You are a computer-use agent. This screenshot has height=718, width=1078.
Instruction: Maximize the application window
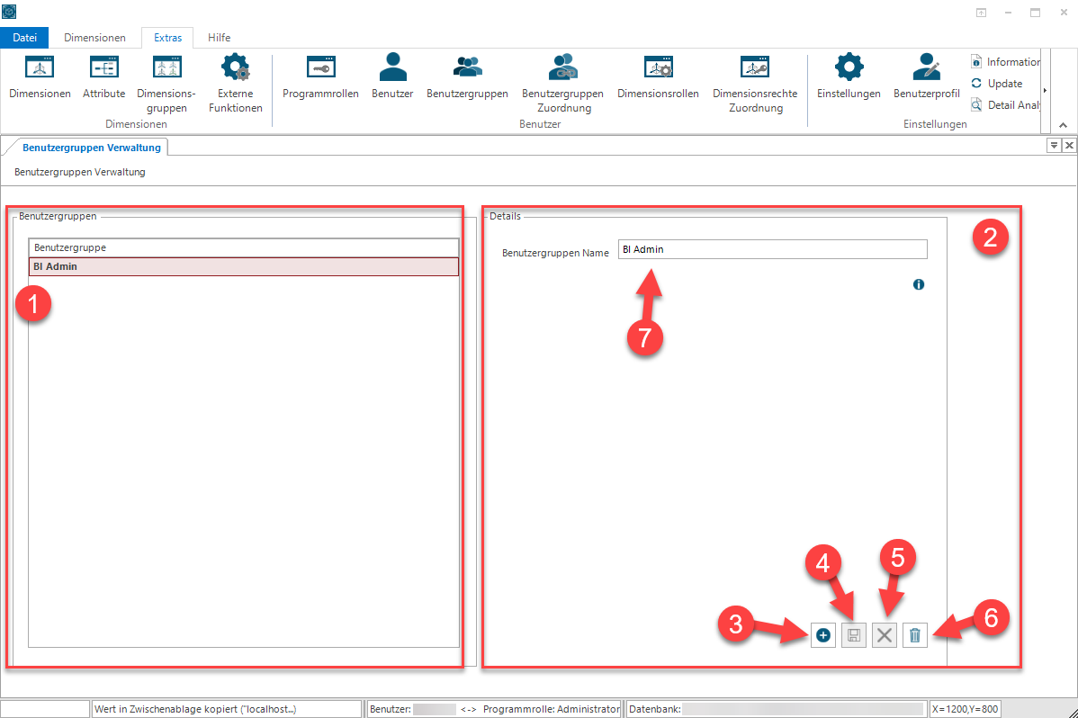pyautogui.click(x=1035, y=13)
